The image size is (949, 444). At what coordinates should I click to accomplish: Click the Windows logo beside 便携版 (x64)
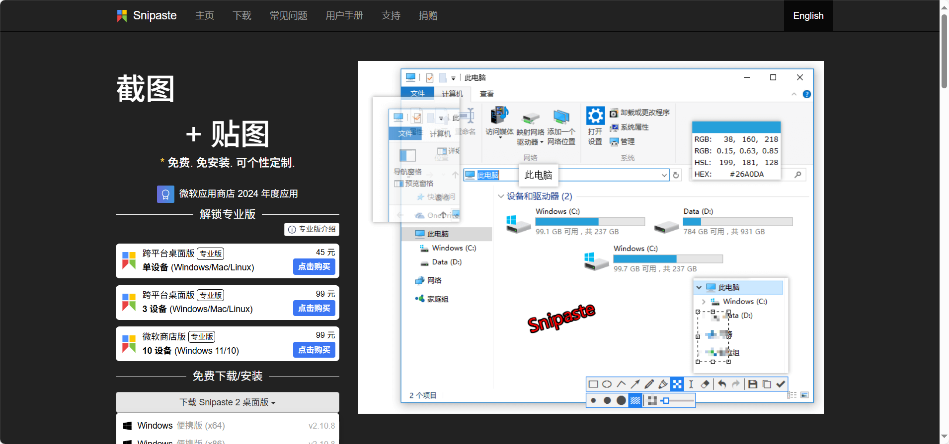click(127, 426)
